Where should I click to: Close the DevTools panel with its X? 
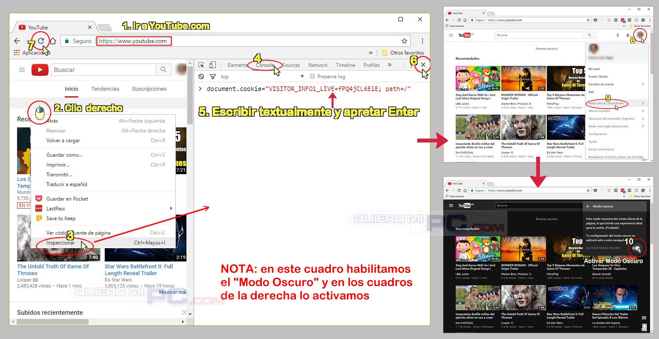coord(423,65)
